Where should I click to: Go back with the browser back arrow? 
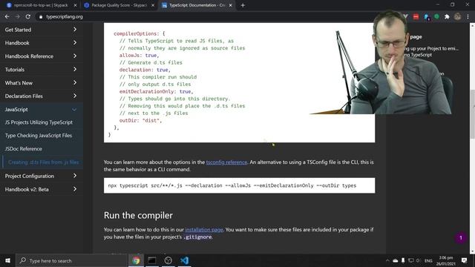7,16
